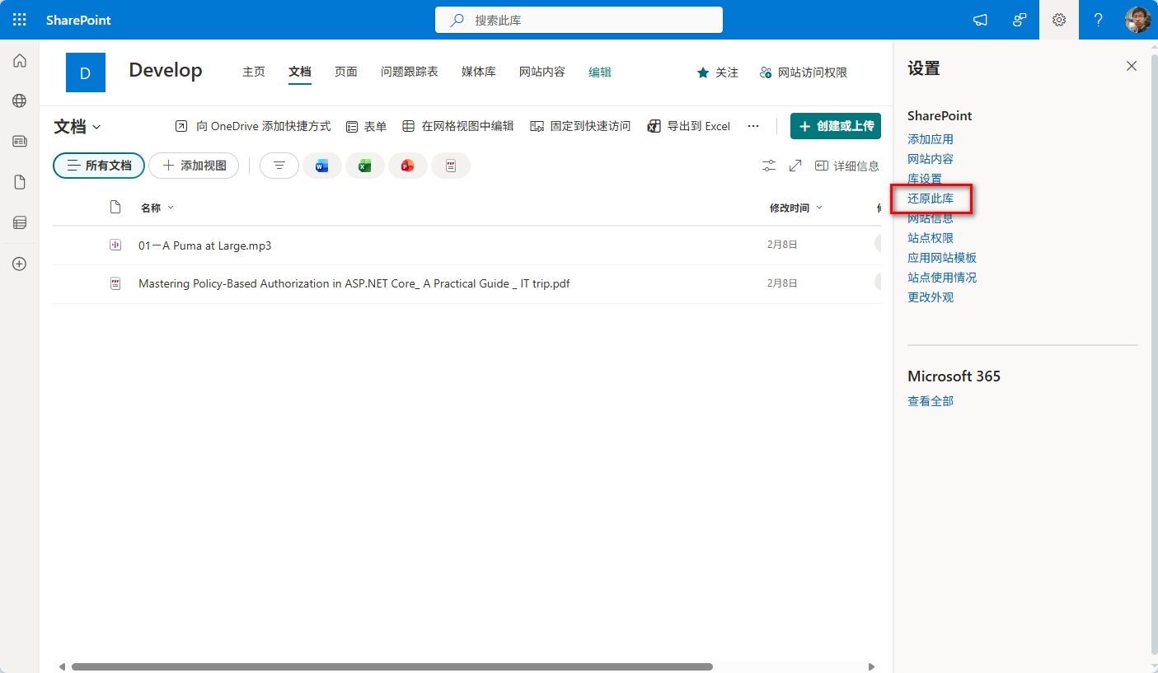This screenshot has height=673, width=1158.
Task: Open the megaphone feedback icon in header
Action: [980, 20]
